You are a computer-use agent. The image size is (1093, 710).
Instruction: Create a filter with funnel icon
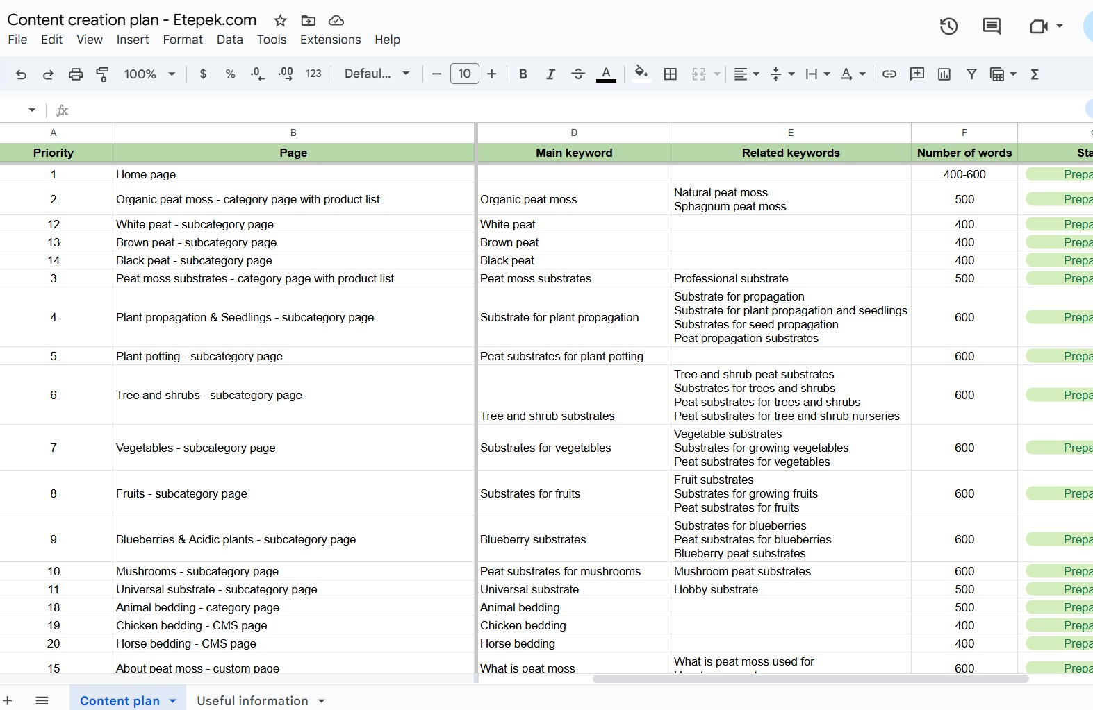point(971,74)
